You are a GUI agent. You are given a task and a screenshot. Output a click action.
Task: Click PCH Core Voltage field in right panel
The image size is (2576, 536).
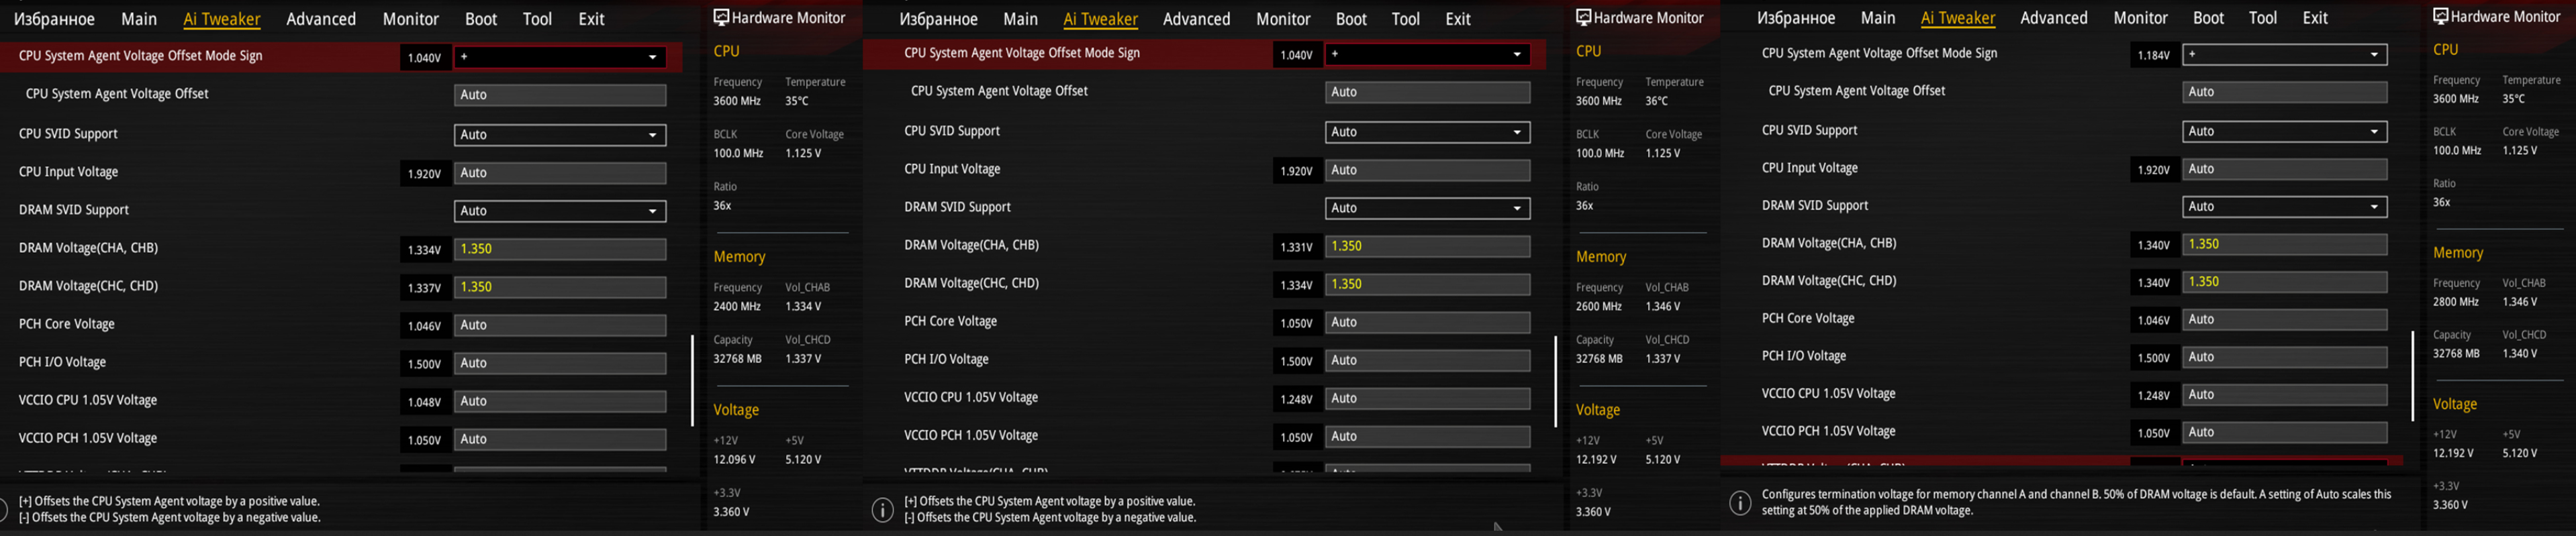click(2284, 320)
